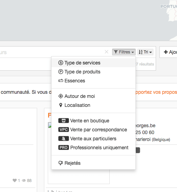Screen dimensions: 177x192
Task: Click the PRO badge icon
Action: pyautogui.click(x=64, y=148)
